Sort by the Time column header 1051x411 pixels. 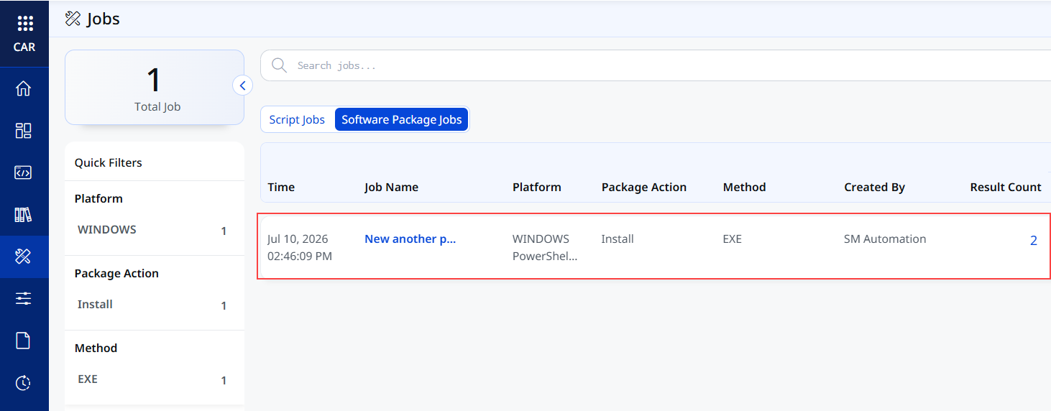pos(281,187)
